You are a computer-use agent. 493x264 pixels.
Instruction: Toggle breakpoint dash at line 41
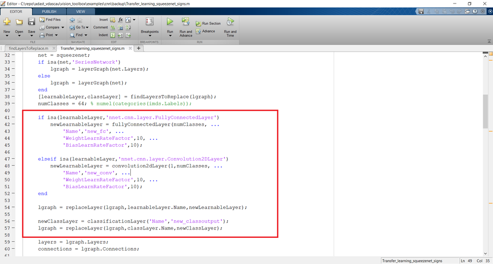tap(13, 117)
